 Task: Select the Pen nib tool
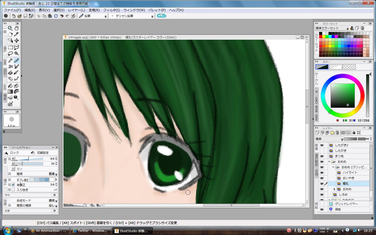[x=10, y=61]
